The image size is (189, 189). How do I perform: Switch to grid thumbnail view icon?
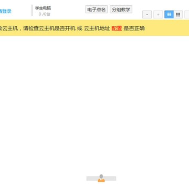click(x=178, y=15)
